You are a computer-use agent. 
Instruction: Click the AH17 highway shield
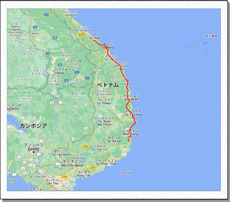pyautogui.click(x=98, y=70)
